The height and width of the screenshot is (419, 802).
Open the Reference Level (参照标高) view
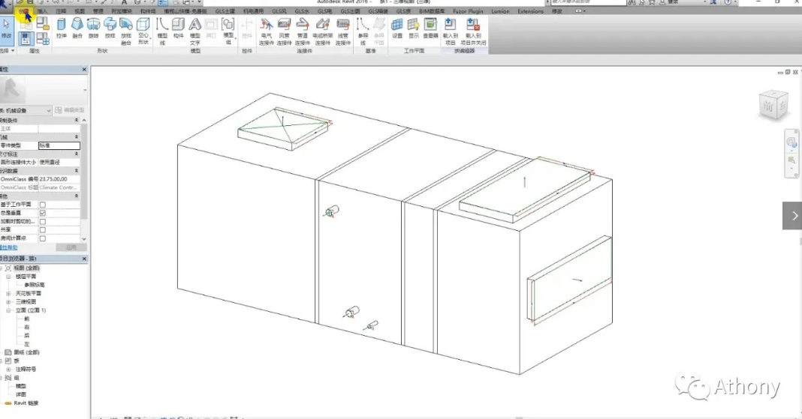[x=35, y=285]
